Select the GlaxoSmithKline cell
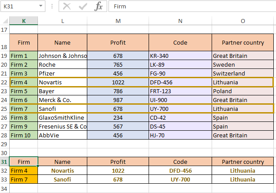 point(63,117)
